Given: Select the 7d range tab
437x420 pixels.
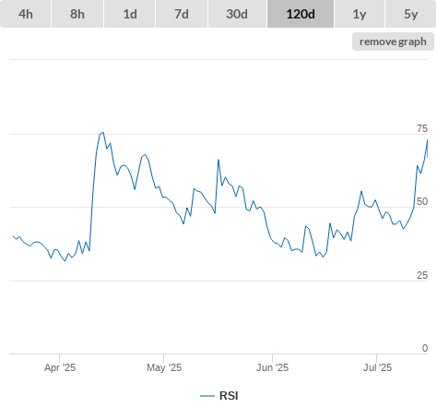Looking at the screenshot, I should (182, 14).
